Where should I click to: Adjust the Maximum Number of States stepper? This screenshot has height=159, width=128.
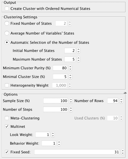click(78, 59)
